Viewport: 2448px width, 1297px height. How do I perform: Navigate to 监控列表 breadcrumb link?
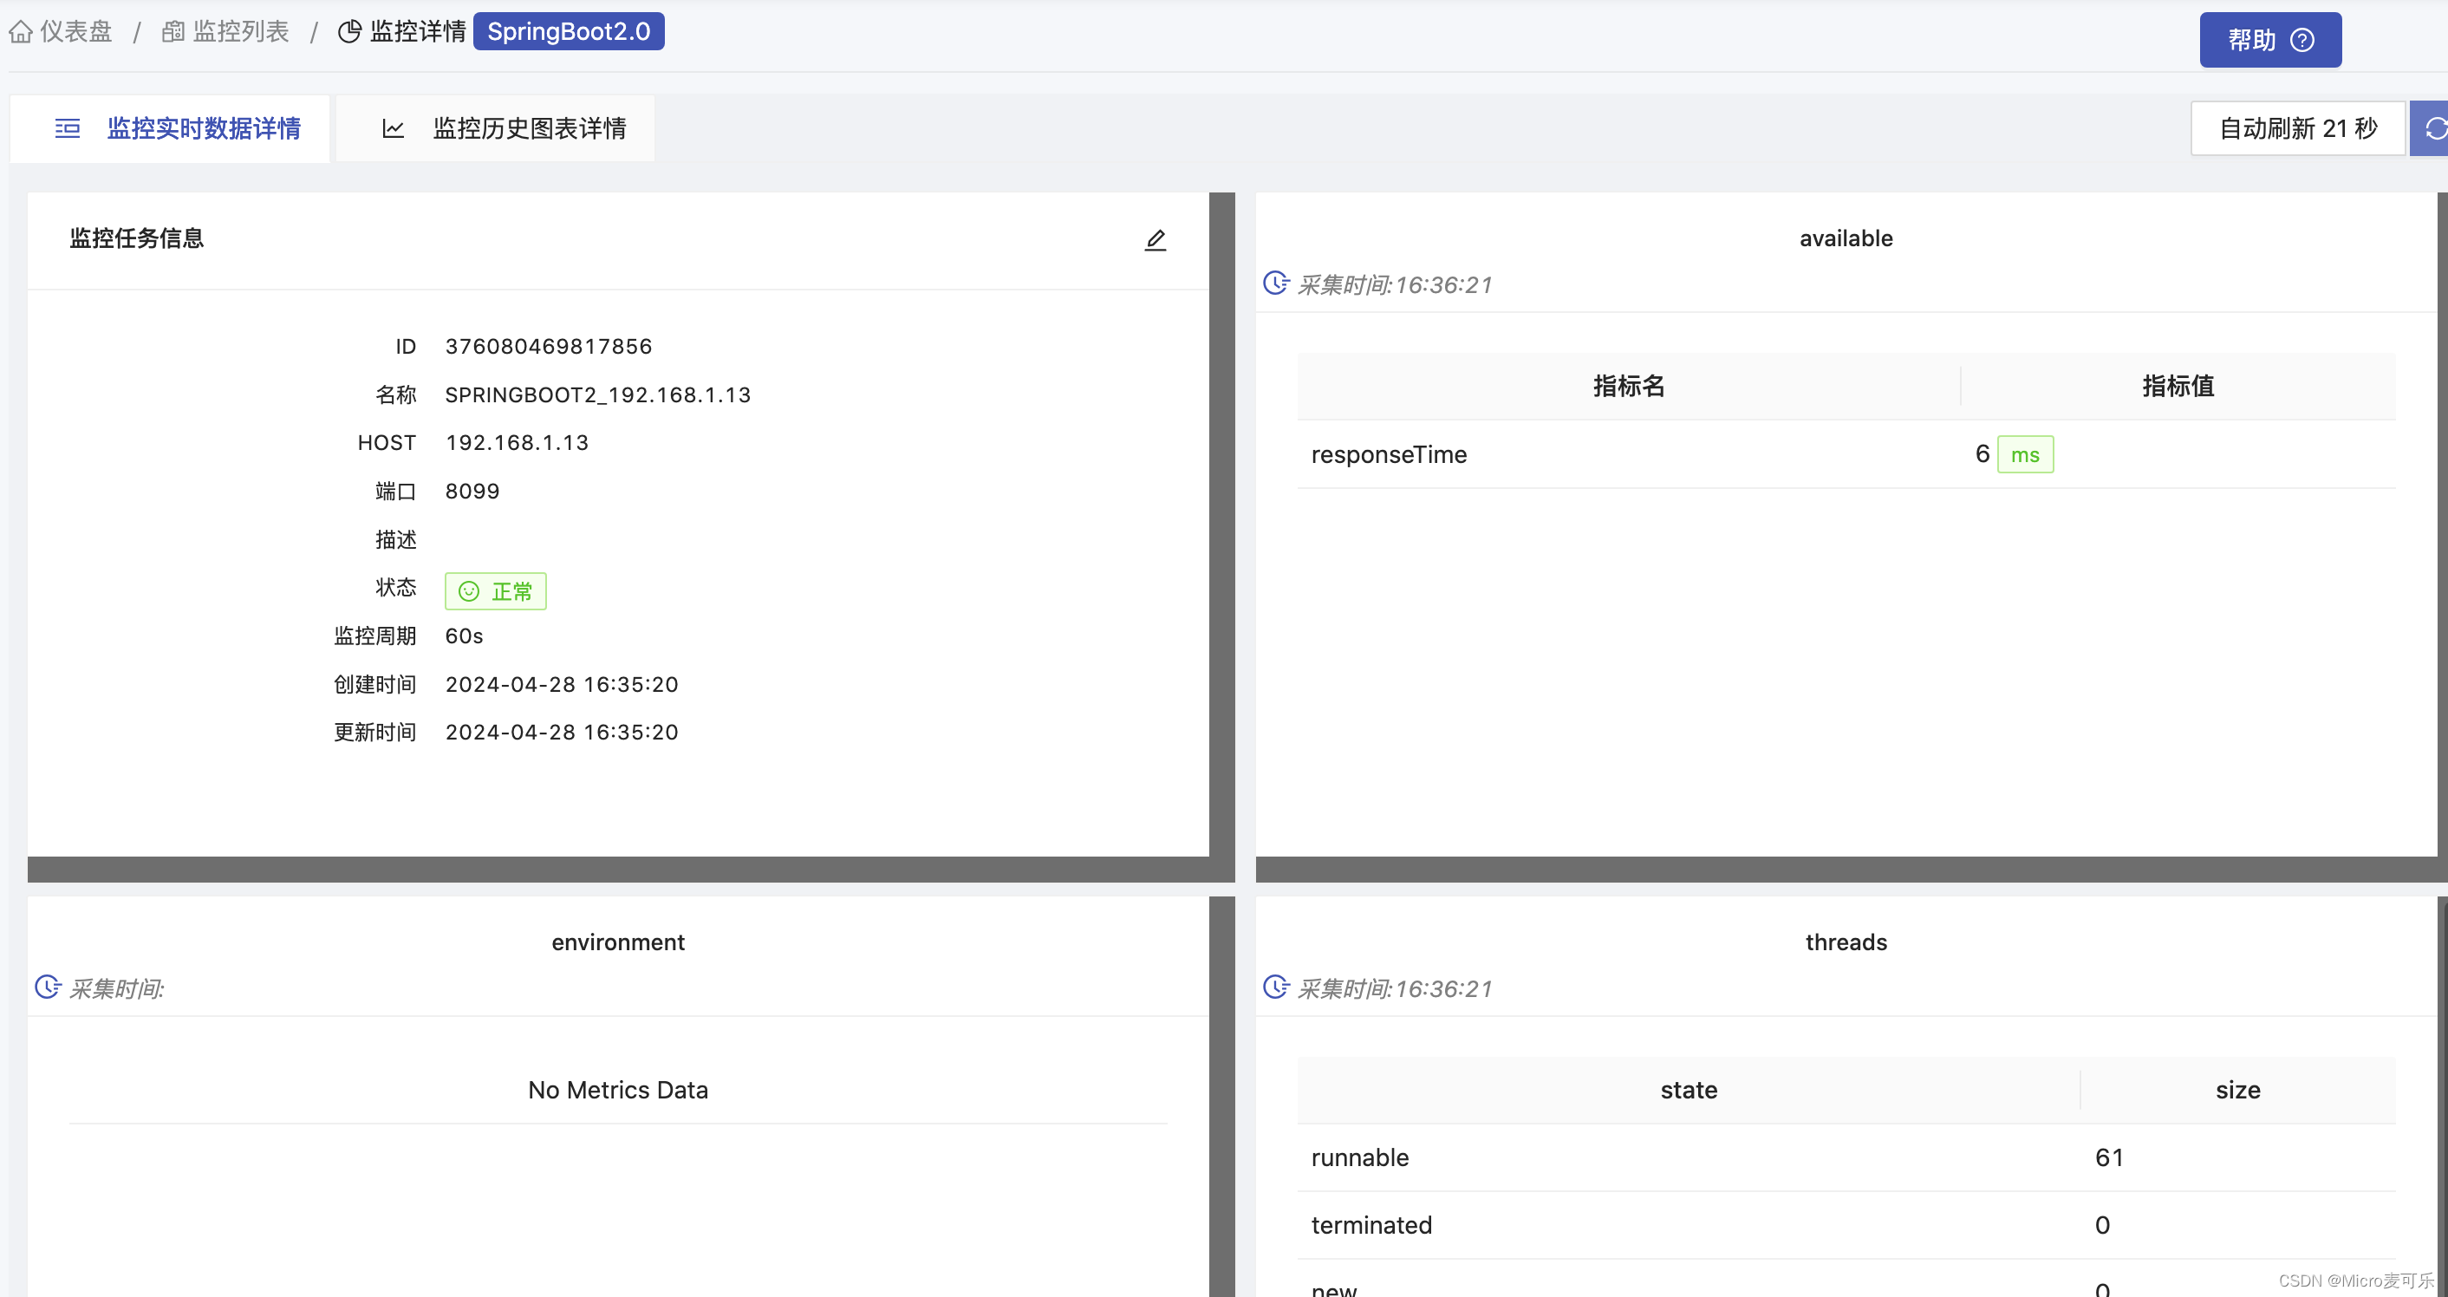point(240,32)
